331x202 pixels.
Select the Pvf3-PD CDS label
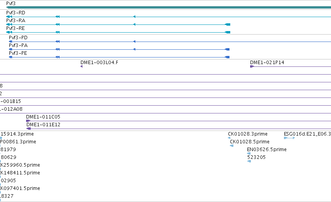point(18,38)
